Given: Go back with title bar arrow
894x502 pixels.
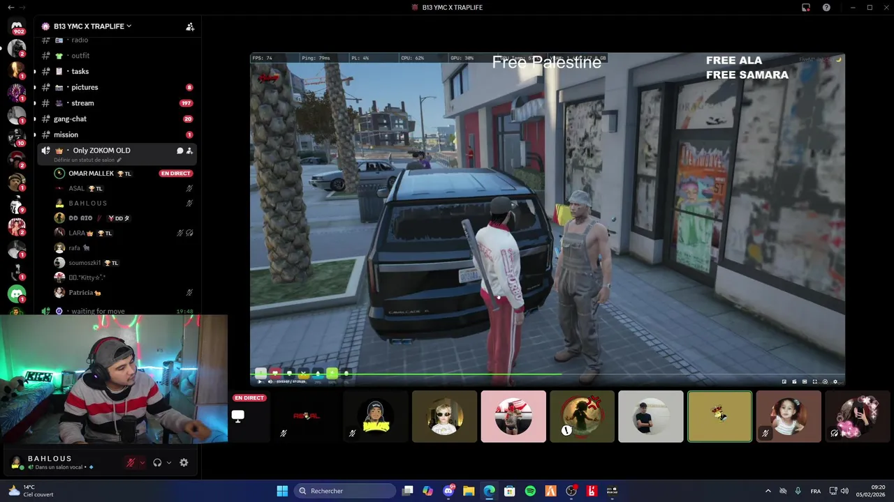Looking at the screenshot, I should click(10, 8).
